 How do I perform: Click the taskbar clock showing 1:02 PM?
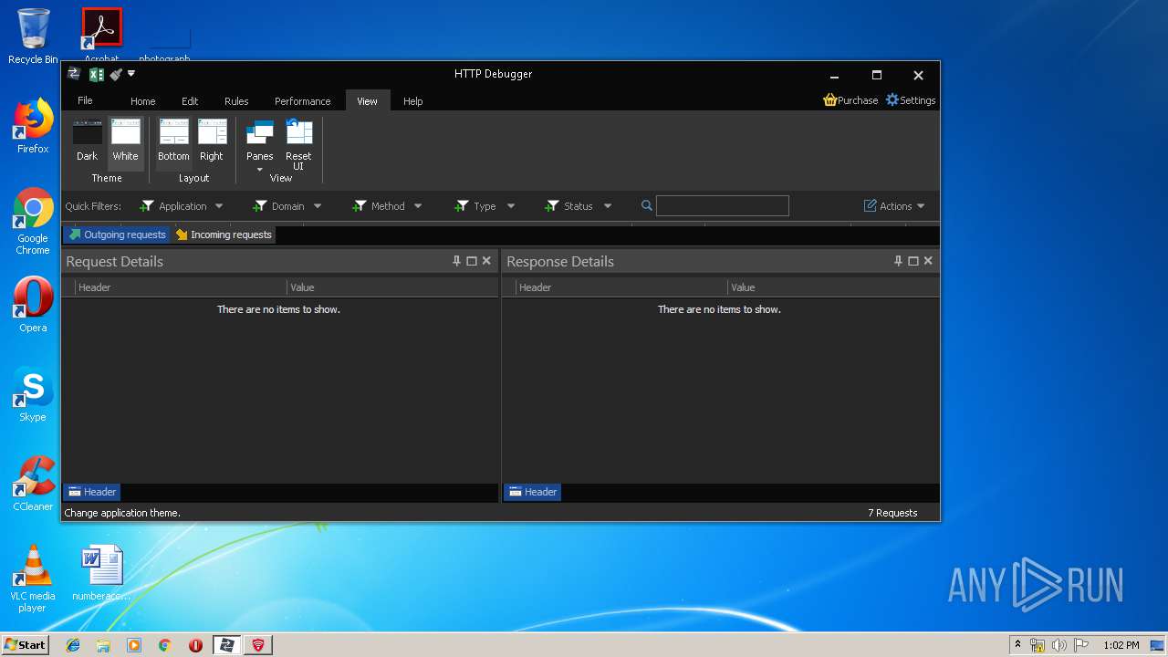tap(1121, 645)
